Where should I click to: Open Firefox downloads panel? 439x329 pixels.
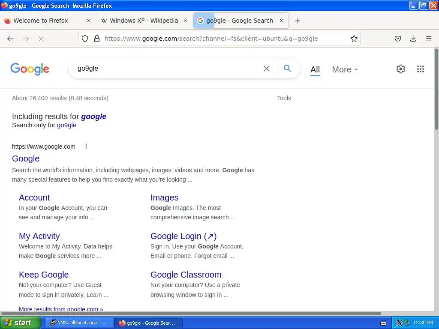click(x=413, y=39)
